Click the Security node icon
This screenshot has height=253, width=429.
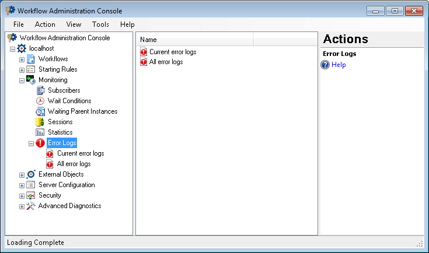(30, 195)
